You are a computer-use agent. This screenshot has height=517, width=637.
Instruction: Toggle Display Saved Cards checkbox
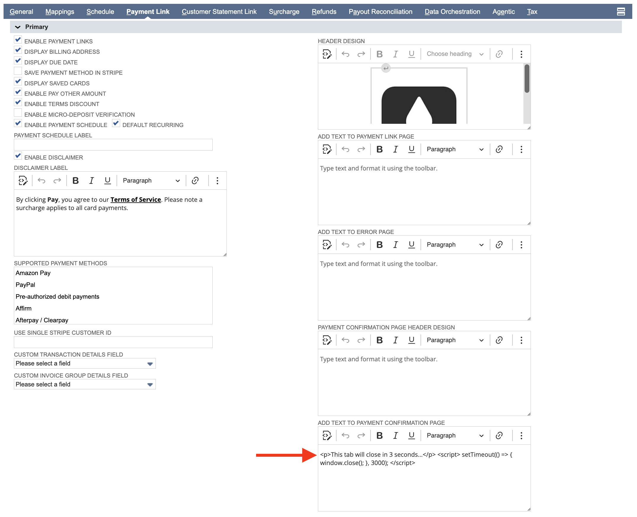pyautogui.click(x=18, y=82)
